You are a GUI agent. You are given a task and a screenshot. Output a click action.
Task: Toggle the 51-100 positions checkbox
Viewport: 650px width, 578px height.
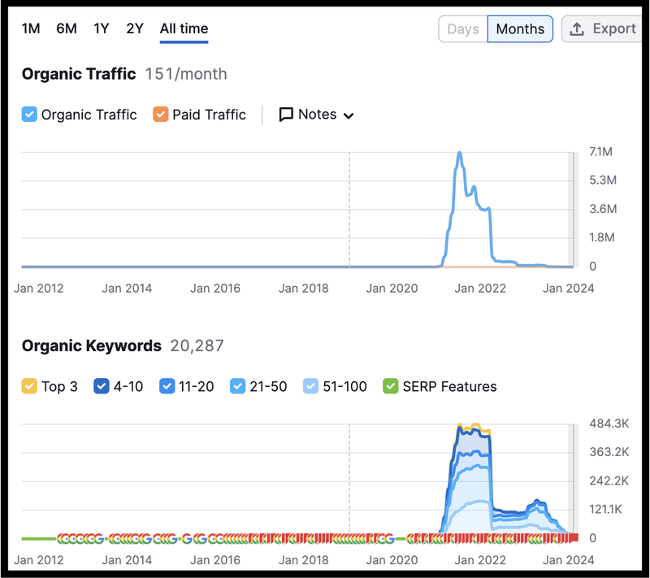tap(310, 386)
